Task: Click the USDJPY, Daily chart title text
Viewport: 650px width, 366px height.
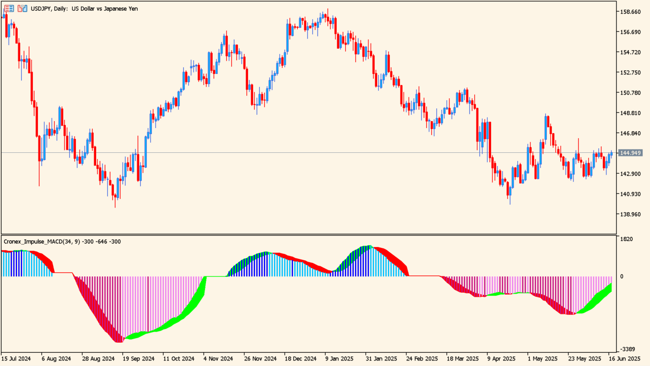Action: tap(85, 9)
